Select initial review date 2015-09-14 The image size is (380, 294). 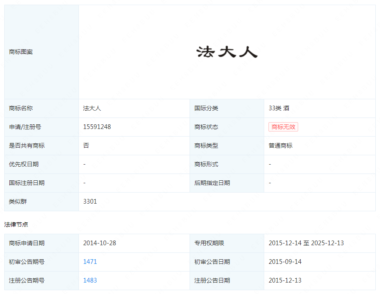click(285, 262)
